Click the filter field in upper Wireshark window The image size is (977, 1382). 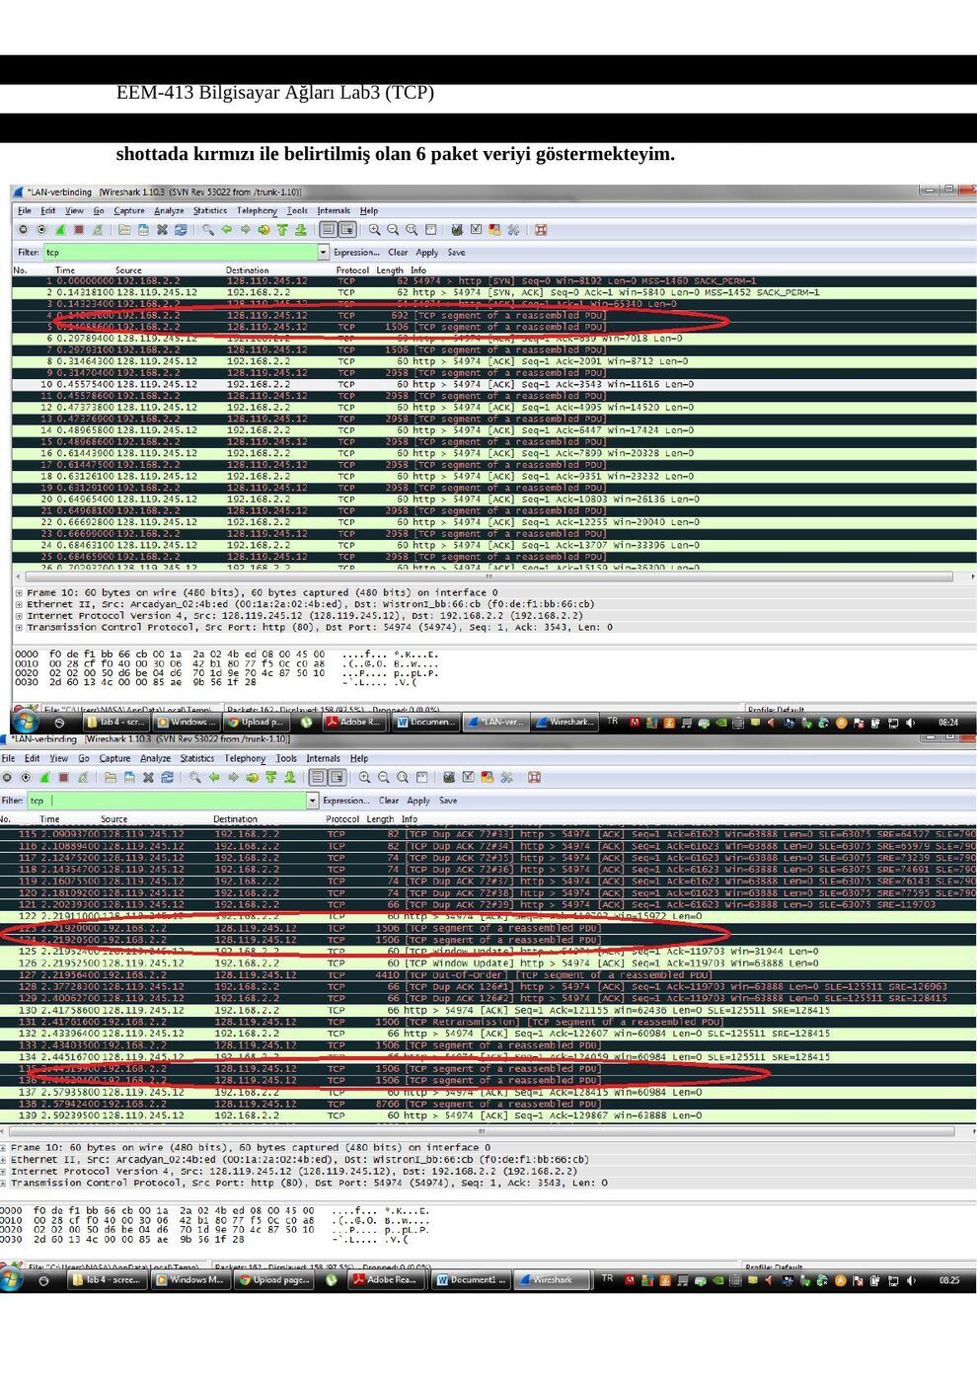[x=181, y=253]
